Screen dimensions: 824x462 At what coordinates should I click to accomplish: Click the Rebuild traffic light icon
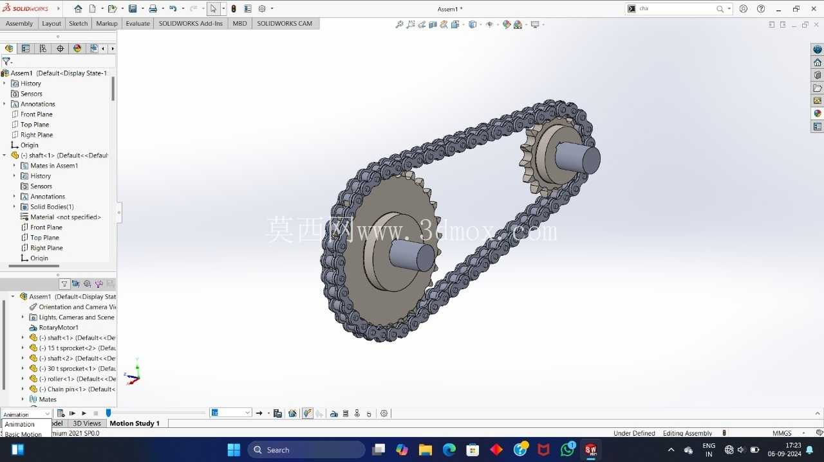click(x=234, y=9)
